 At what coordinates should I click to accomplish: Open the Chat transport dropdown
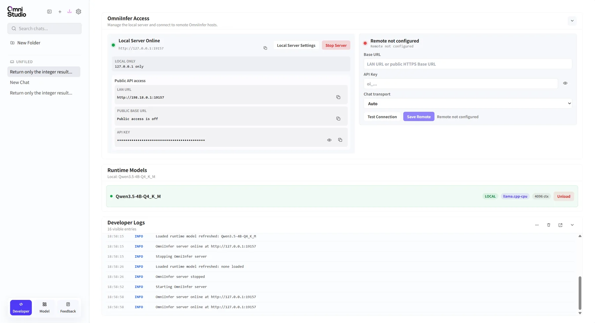[x=468, y=104]
